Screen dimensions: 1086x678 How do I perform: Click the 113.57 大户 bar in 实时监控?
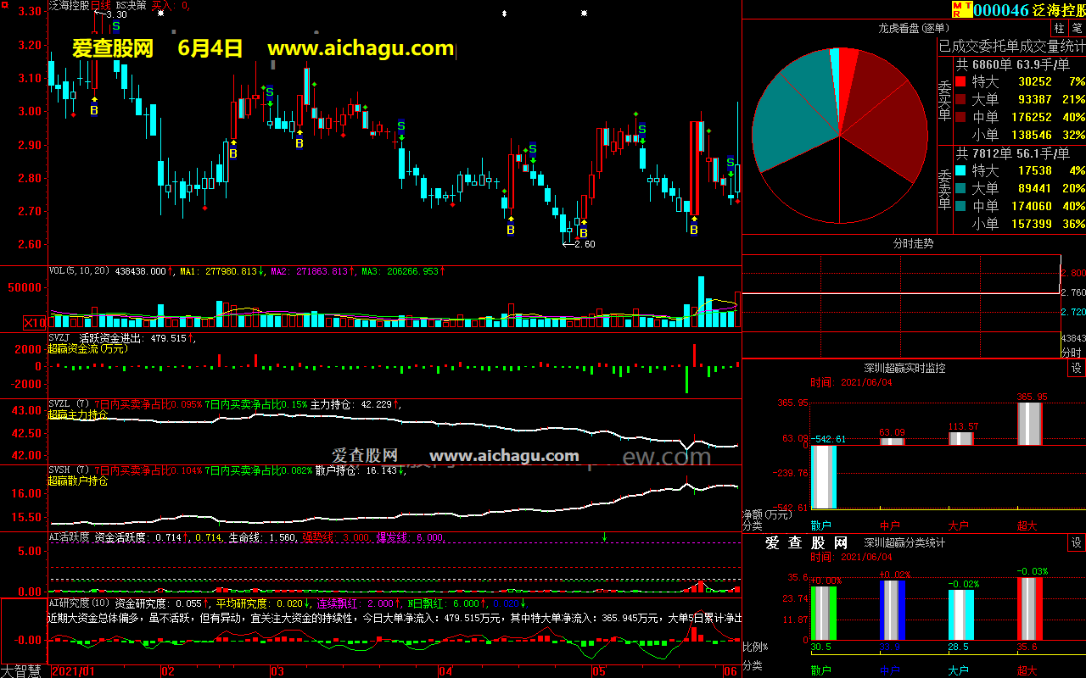tap(960, 438)
